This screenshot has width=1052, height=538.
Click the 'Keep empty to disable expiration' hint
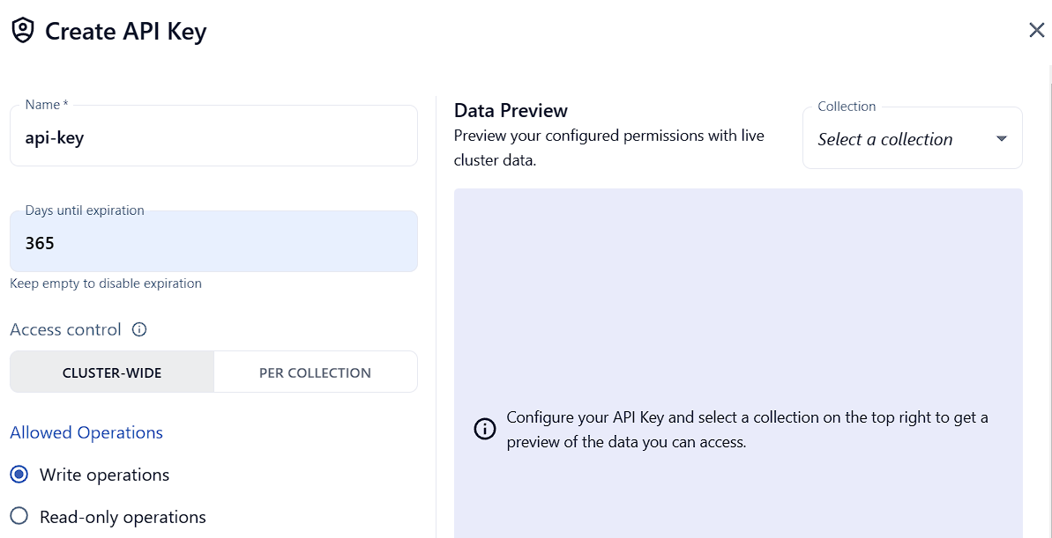pyautogui.click(x=106, y=284)
